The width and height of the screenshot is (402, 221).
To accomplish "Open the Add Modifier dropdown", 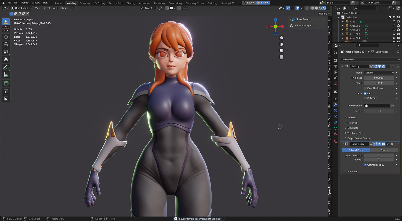I will pos(370,60).
